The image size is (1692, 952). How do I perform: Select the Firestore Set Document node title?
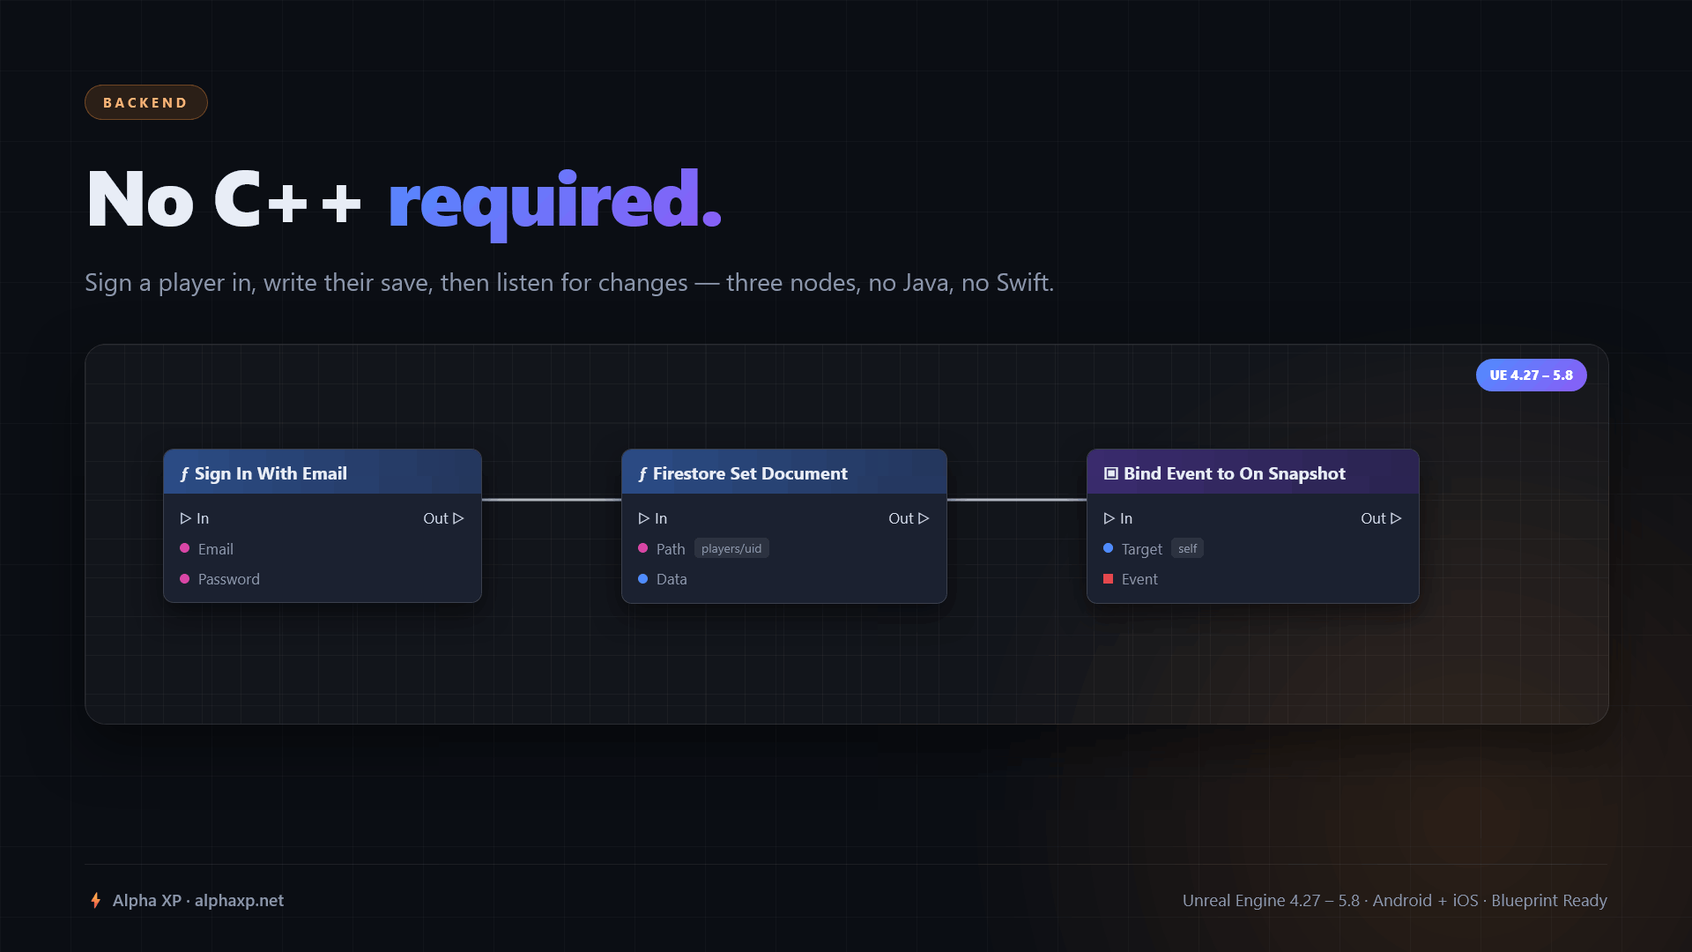coord(750,473)
